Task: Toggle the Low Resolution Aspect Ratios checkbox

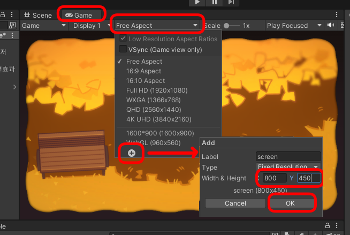Action: pyautogui.click(x=123, y=39)
